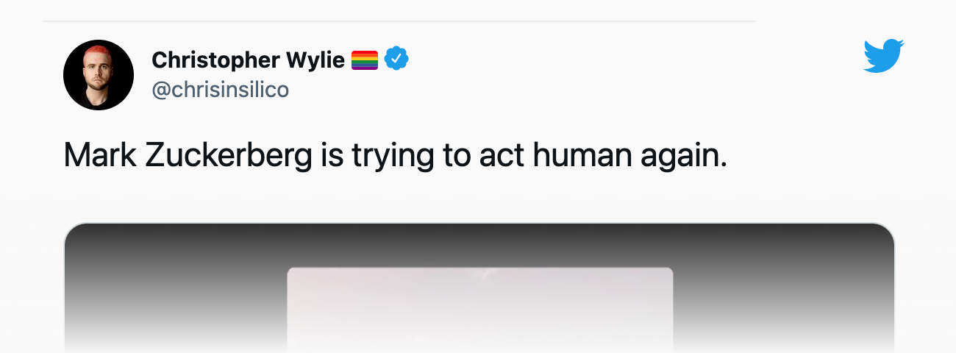Open Christopher Wylie's profile photo
Screen dimensions: 956x353
pos(99,75)
